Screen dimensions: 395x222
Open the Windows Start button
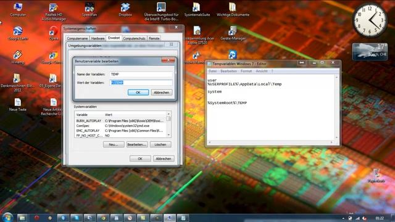pos(7,218)
